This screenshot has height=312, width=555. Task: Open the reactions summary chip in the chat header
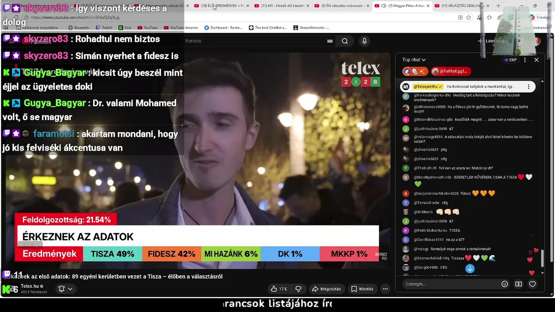click(415, 71)
